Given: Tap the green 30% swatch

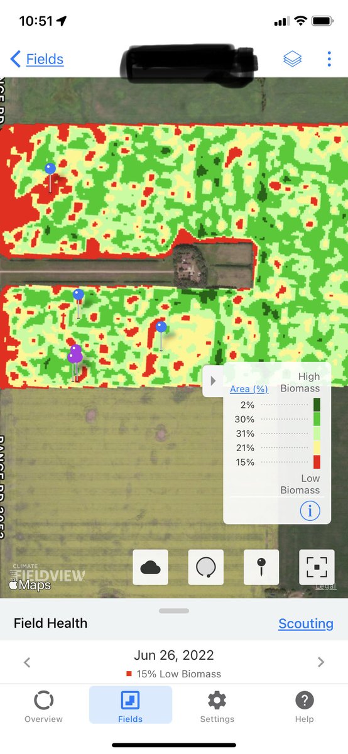Looking at the screenshot, I should pyautogui.click(x=317, y=419).
